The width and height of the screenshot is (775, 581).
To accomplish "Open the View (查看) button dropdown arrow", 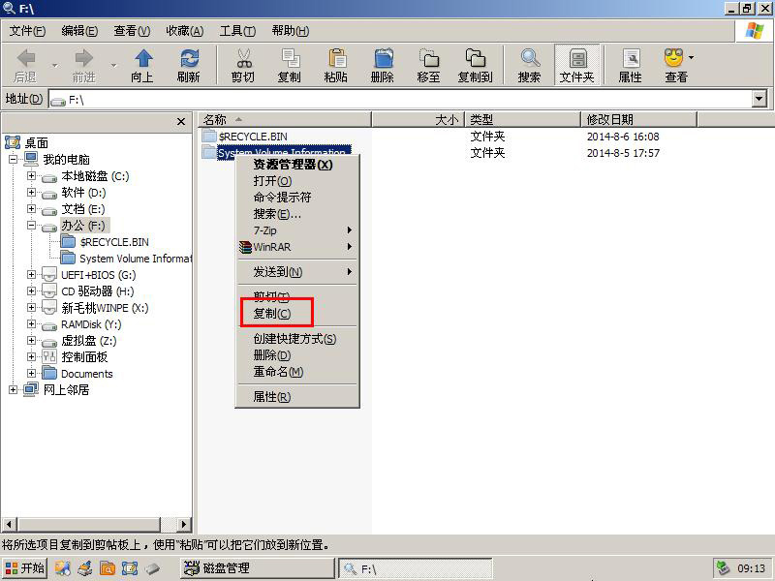I will 692,58.
